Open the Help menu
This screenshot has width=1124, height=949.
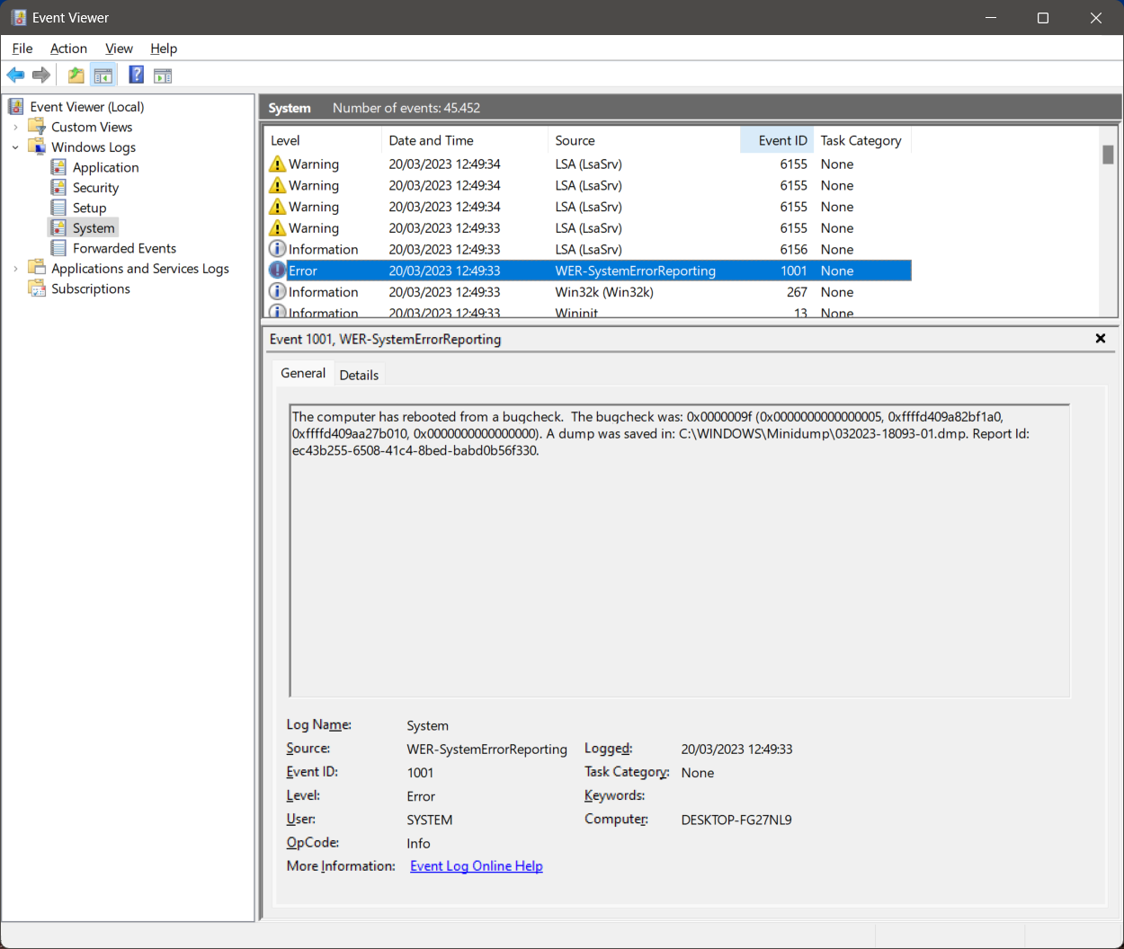point(164,49)
